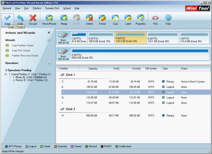Launch Copy Partition Wizard link
Screen dimensions: 212x154
23,45
